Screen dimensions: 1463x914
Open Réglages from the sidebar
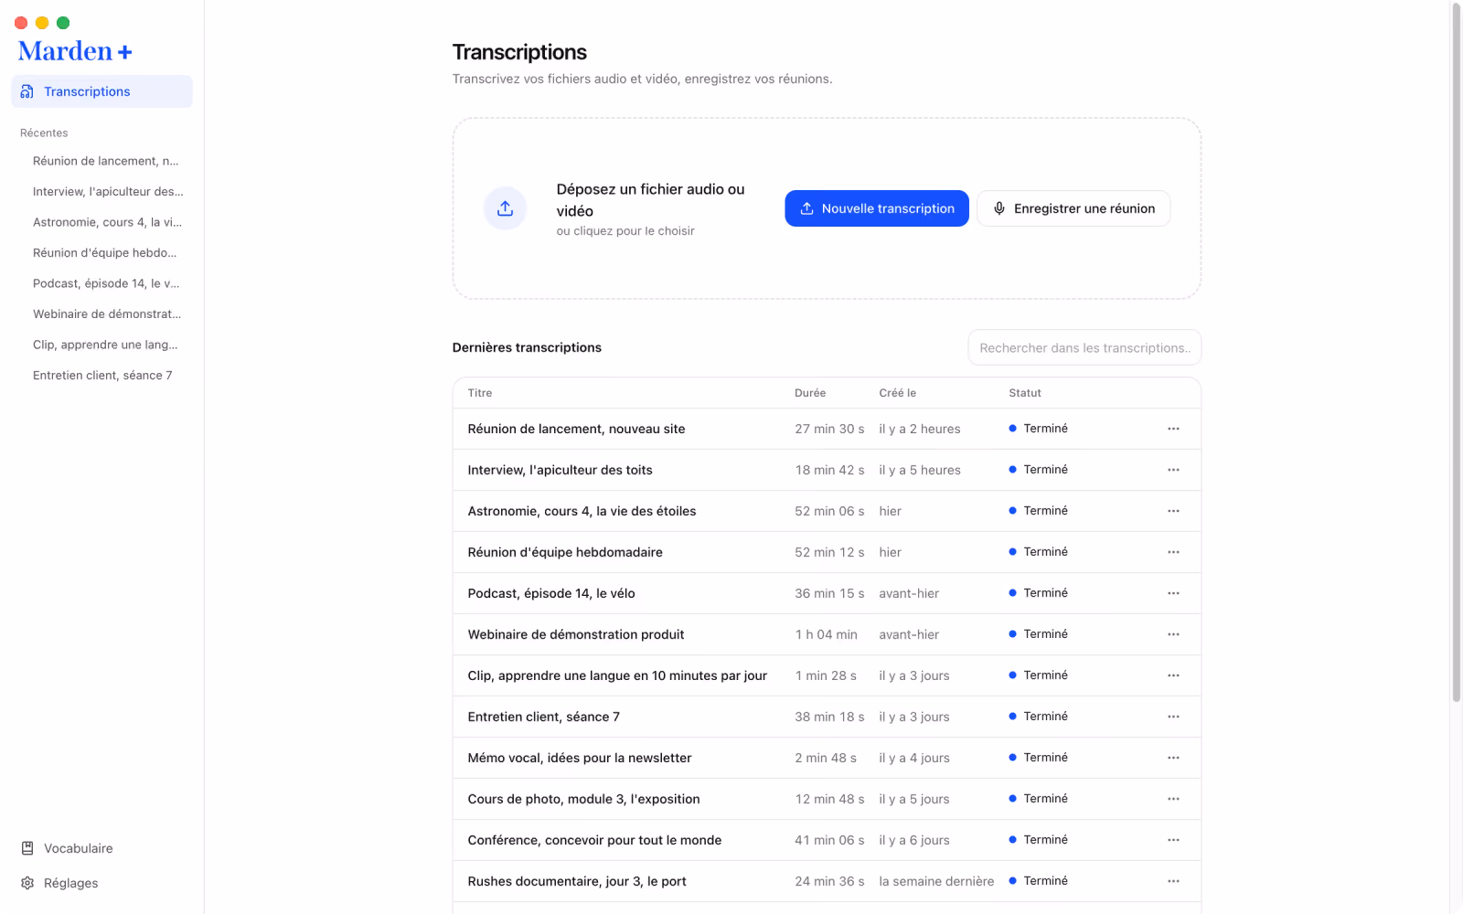(101, 883)
